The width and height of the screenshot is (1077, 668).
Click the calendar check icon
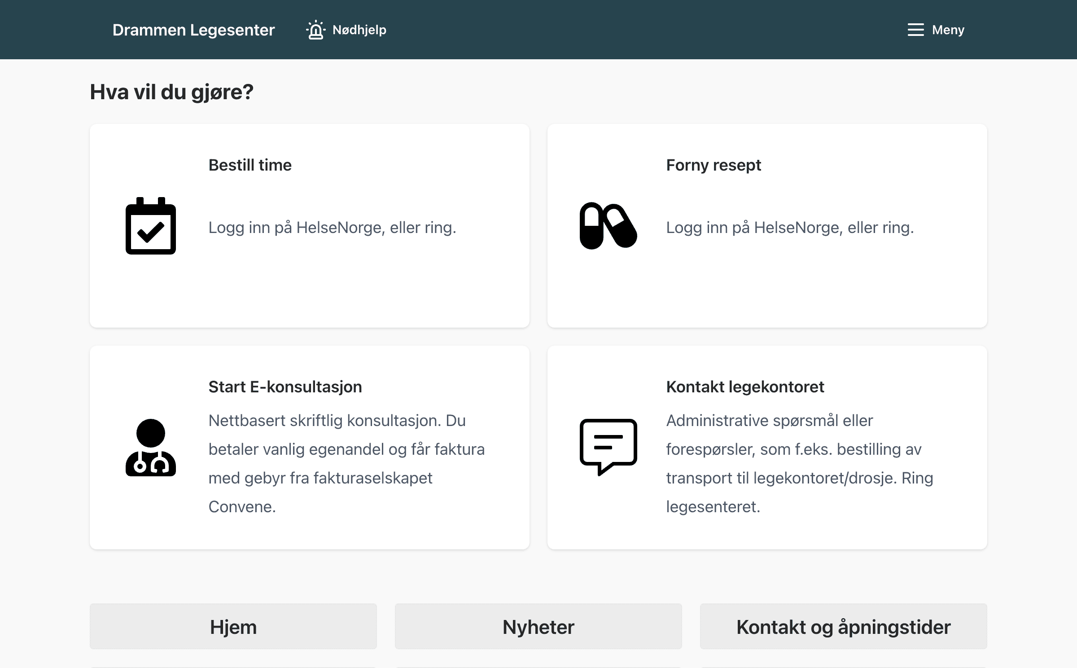[151, 226]
